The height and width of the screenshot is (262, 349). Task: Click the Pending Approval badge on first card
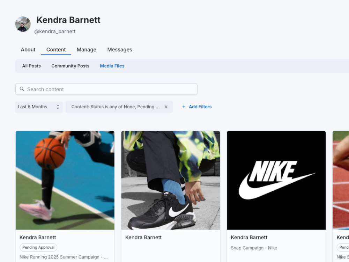coord(38,247)
